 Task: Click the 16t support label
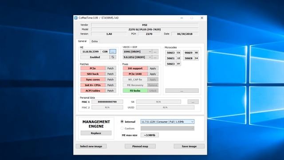tap(135, 68)
